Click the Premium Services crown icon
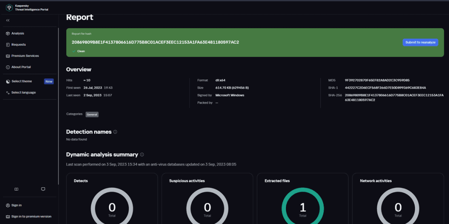 [x=8, y=56]
